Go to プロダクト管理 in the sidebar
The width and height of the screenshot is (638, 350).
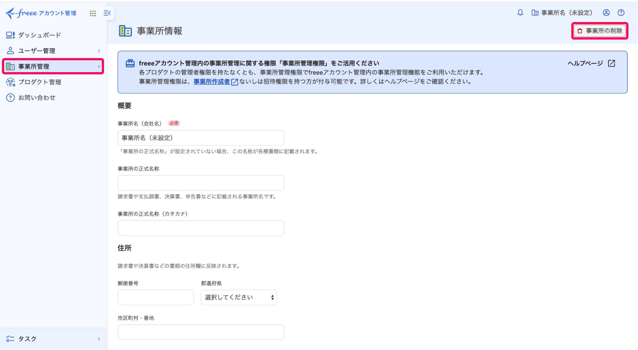[53, 82]
